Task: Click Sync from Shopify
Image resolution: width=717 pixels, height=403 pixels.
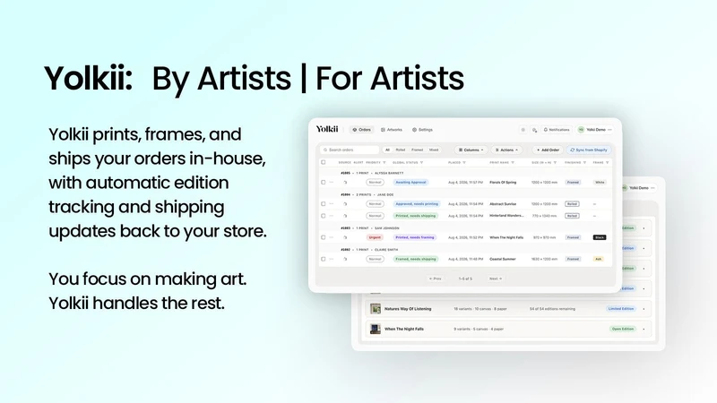Action: coord(589,150)
